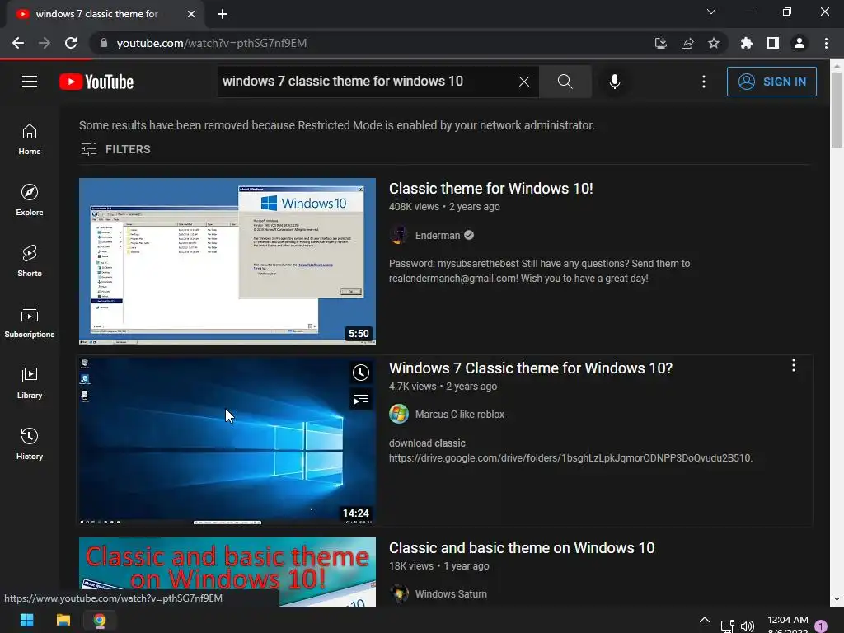Open the Chrome profile icon

click(x=799, y=43)
